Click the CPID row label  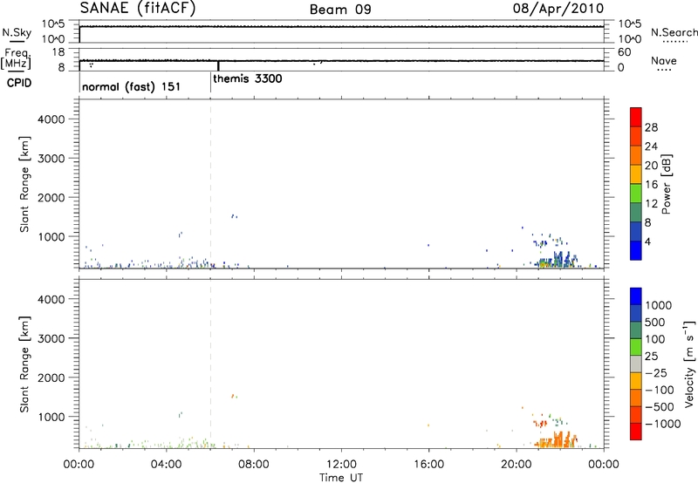(19, 83)
